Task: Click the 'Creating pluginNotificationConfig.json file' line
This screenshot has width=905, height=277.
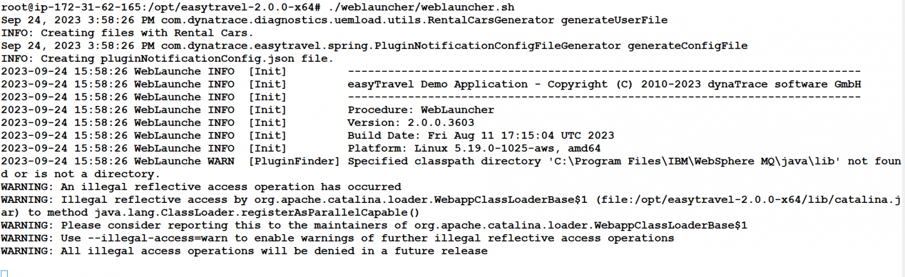Action: pos(167,59)
